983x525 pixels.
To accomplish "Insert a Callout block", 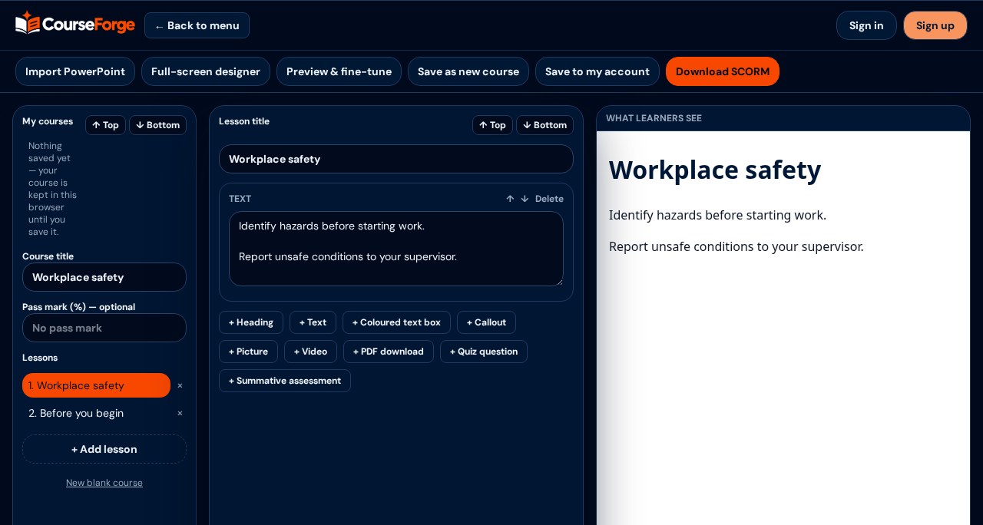I will tap(486, 322).
